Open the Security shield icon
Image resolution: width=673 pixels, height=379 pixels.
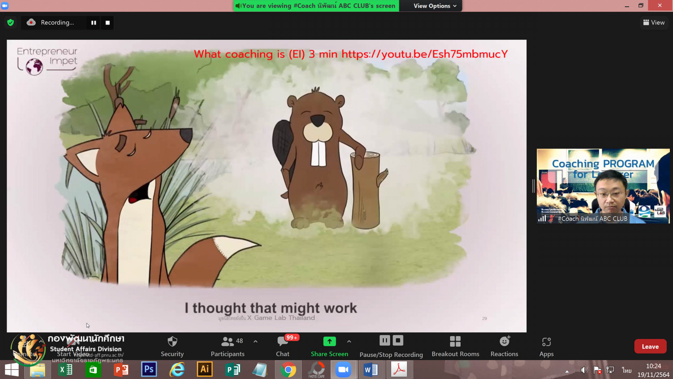172,341
